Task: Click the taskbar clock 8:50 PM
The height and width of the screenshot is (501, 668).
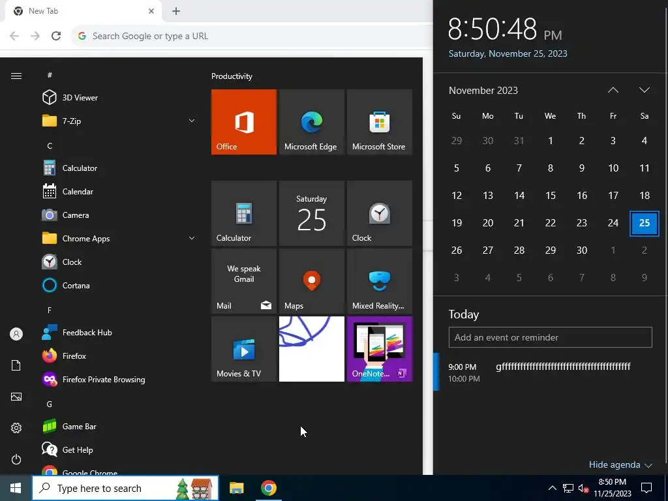Action: pos(612,488)
